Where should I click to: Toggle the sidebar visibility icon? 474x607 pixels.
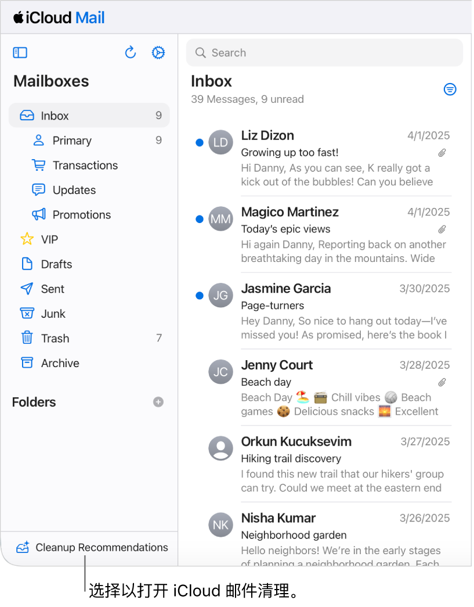click(20, 53)
